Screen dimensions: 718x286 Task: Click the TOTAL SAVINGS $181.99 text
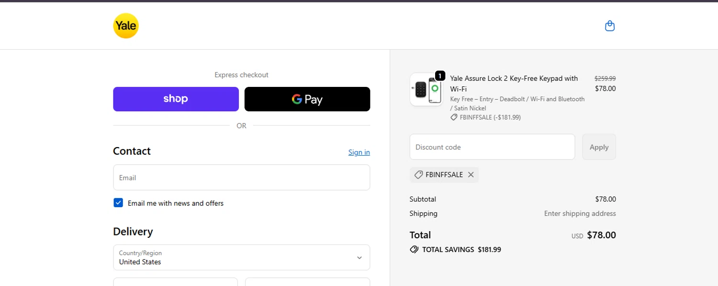tap(461, 250)
